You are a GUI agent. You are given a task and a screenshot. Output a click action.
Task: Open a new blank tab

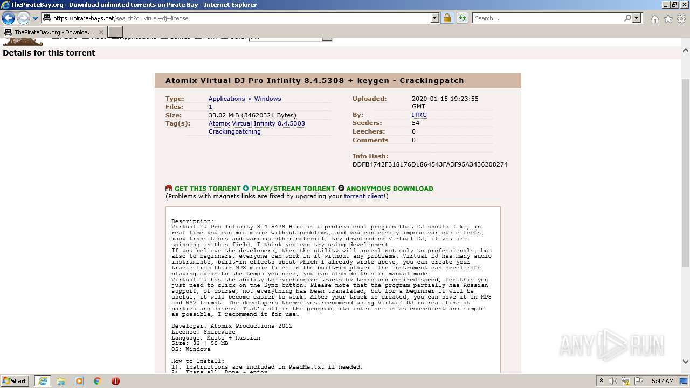(115, 32)
